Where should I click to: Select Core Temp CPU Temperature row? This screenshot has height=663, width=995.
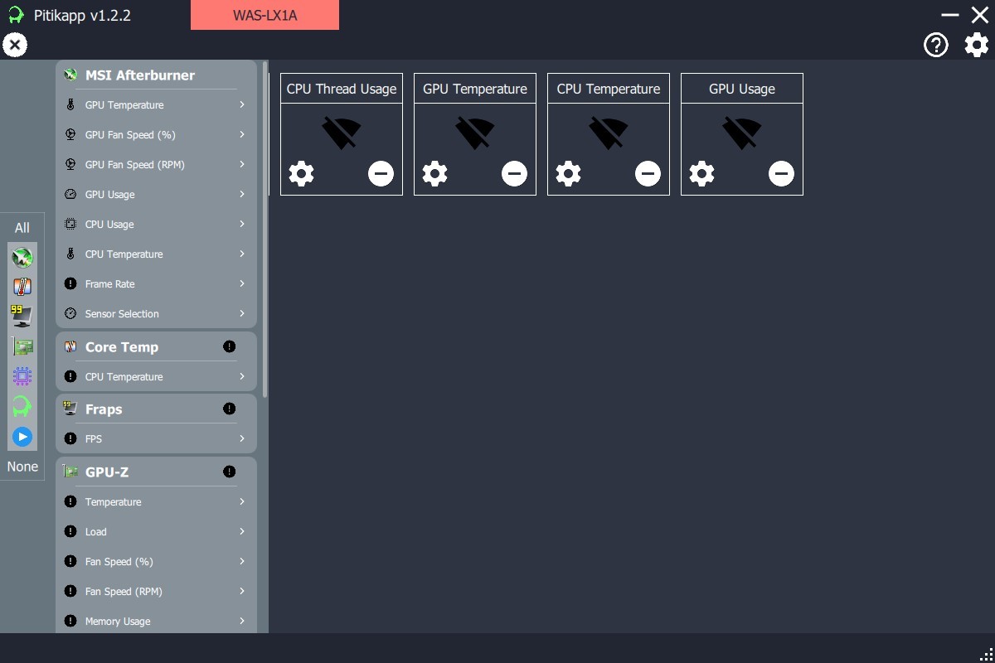(156, 376)
